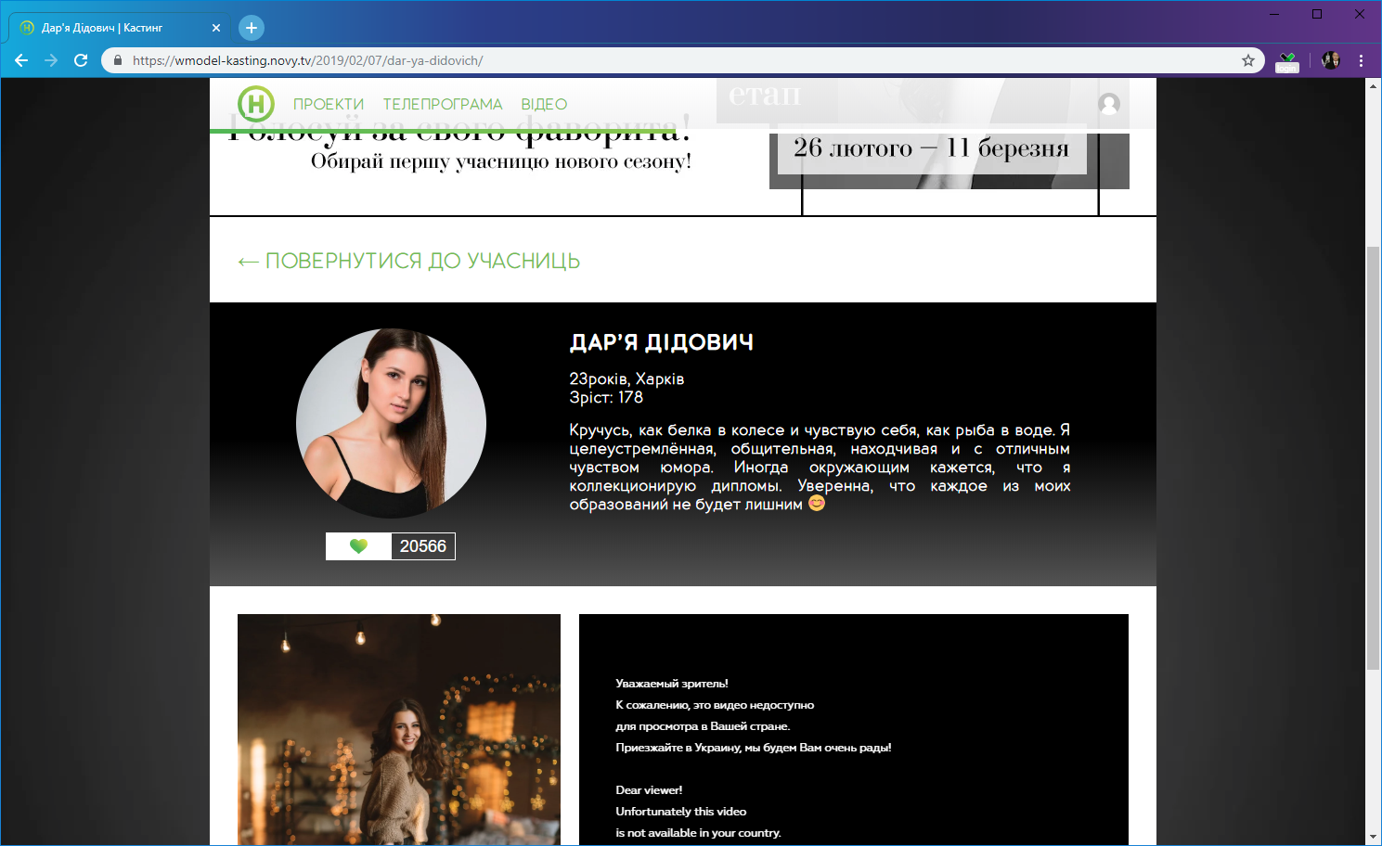Open the ТЕЛЕПРОГРАМА menu item
Screen dimensions: 1382x846
coord(443,104)
